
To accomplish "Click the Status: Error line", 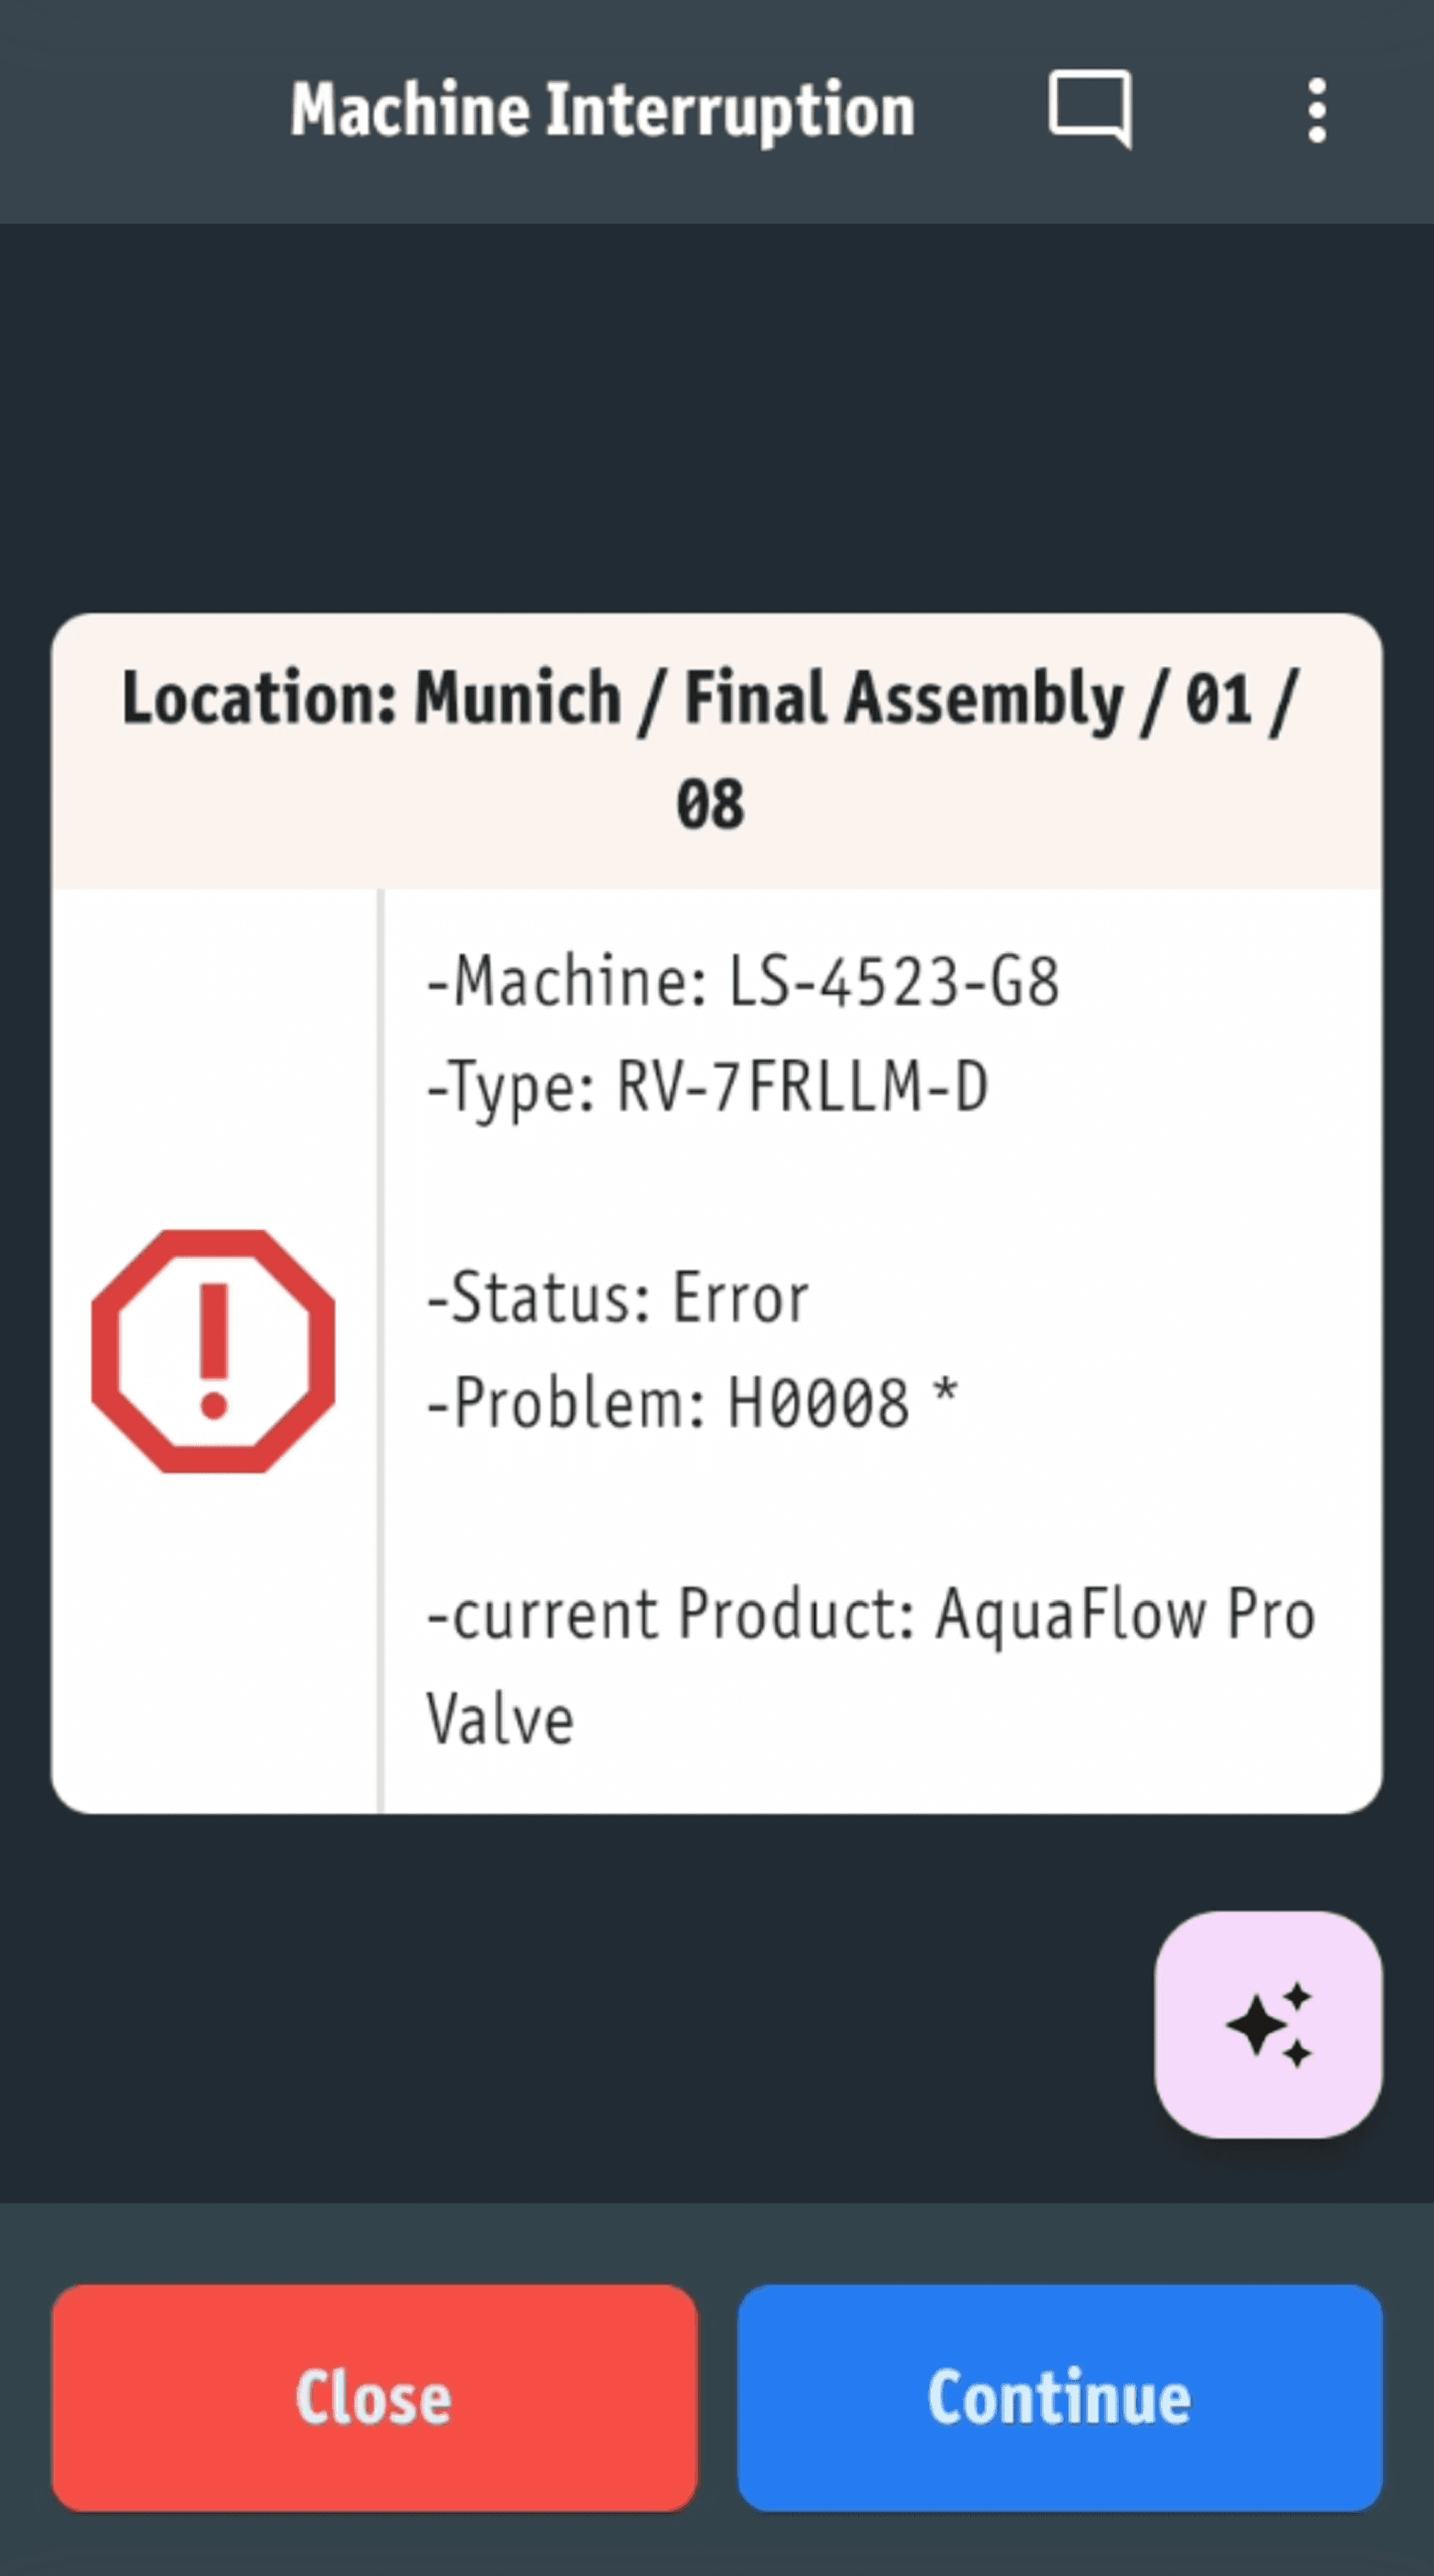I will click(618, 1295).
